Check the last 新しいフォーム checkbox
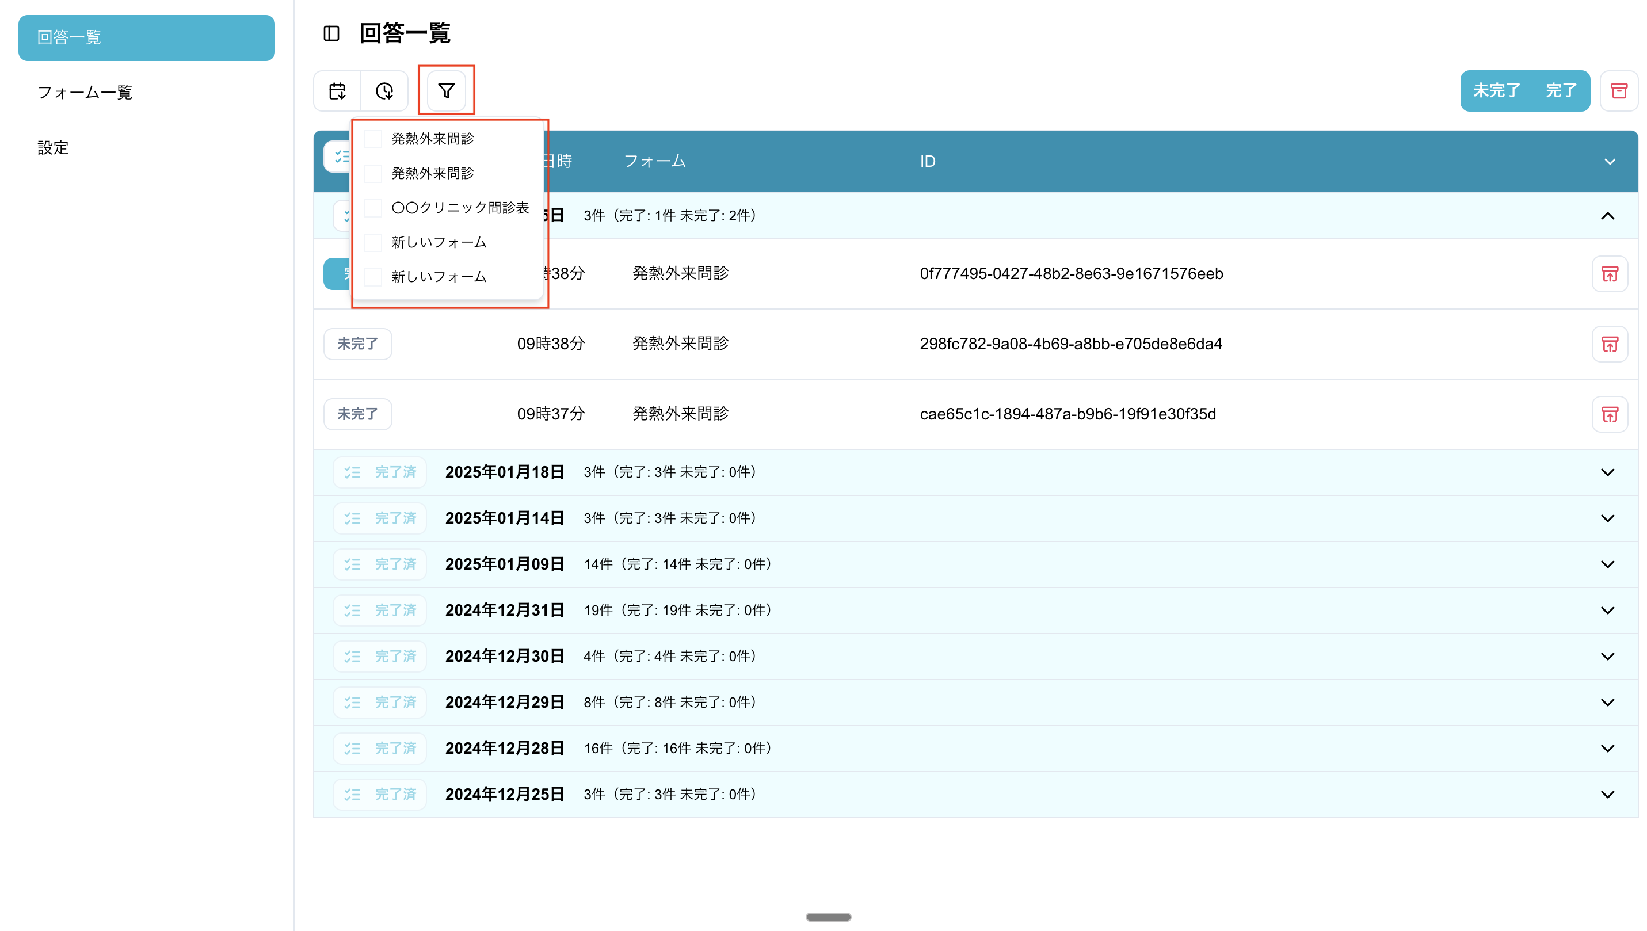 point(373,277)
